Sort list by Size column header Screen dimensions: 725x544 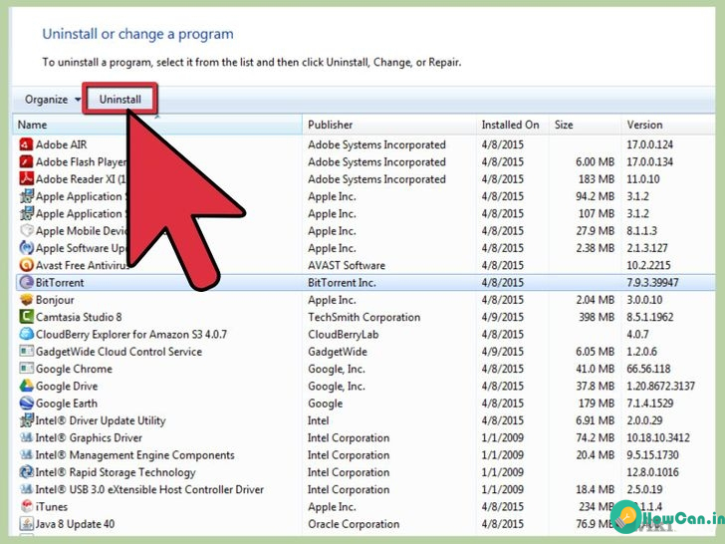point(585,125)
